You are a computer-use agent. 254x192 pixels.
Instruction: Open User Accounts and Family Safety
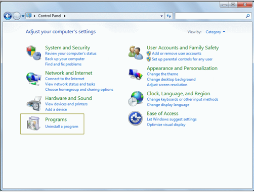pyautogui.click(x=183, y=48)
